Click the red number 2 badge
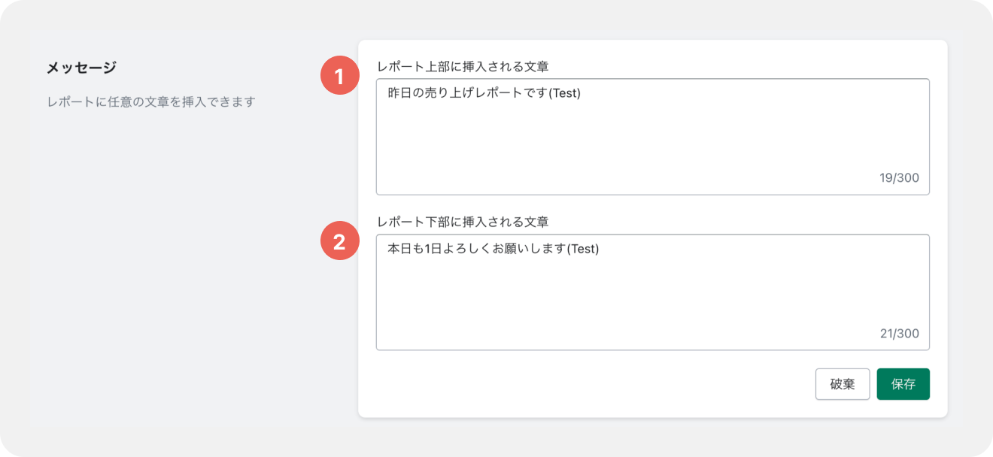 click(339, 241)
